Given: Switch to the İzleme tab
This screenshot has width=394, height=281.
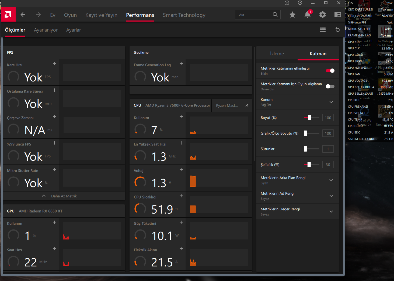Looking at the screenshot, I should 277,54.
